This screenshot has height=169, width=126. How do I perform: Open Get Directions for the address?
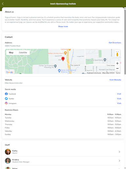tap(115, 43)
